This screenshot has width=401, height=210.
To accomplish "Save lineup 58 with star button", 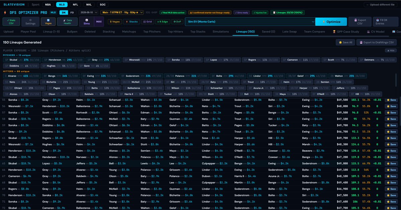I will [x=391, y=119].
